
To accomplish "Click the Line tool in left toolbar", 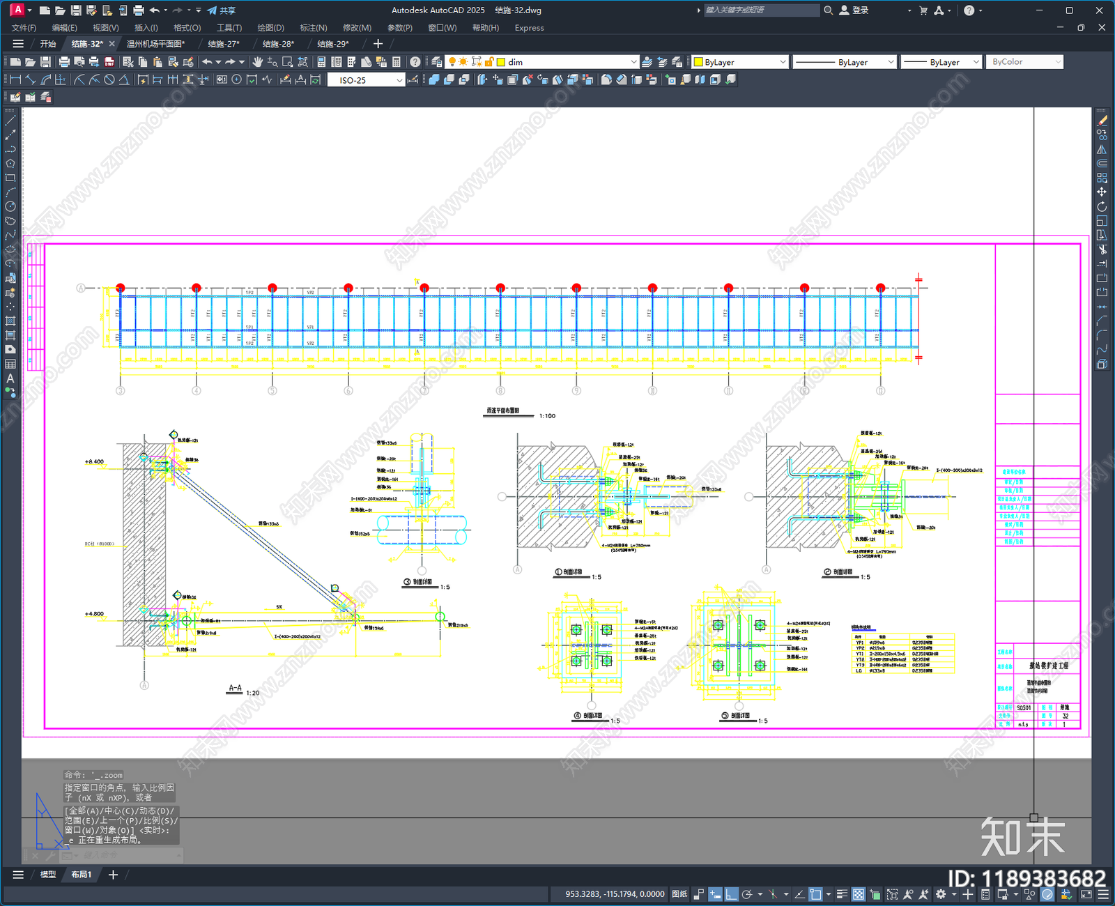I will [10, 120].
